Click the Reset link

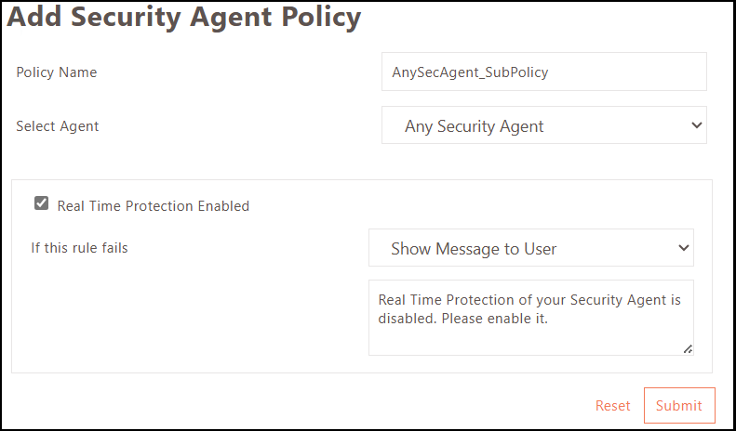(x=613, y=406)
